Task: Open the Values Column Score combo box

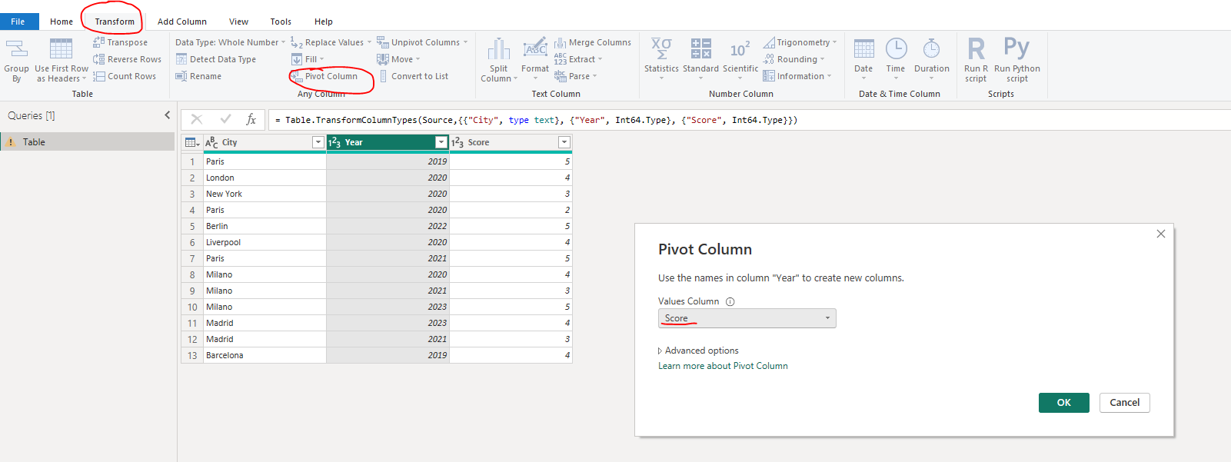Action: [747, 318]
